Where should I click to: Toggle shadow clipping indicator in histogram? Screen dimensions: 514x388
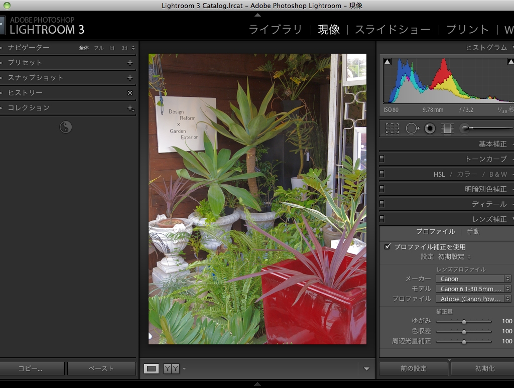click(387, 62)
